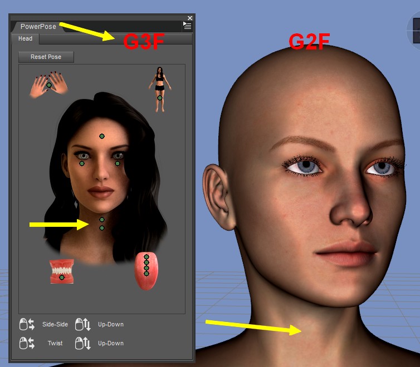Image resolution: width=420 pixels, height=367 pixels.
Task: Click the Twist label
Action: 55,343
